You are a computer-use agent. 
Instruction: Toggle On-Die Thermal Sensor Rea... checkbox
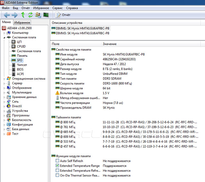57,175
